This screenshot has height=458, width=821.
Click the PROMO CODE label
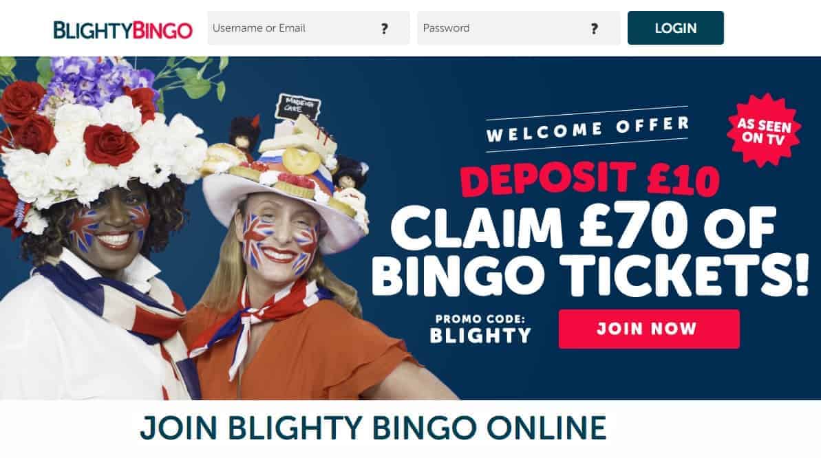pyautogui.click(x=480, y=319)
